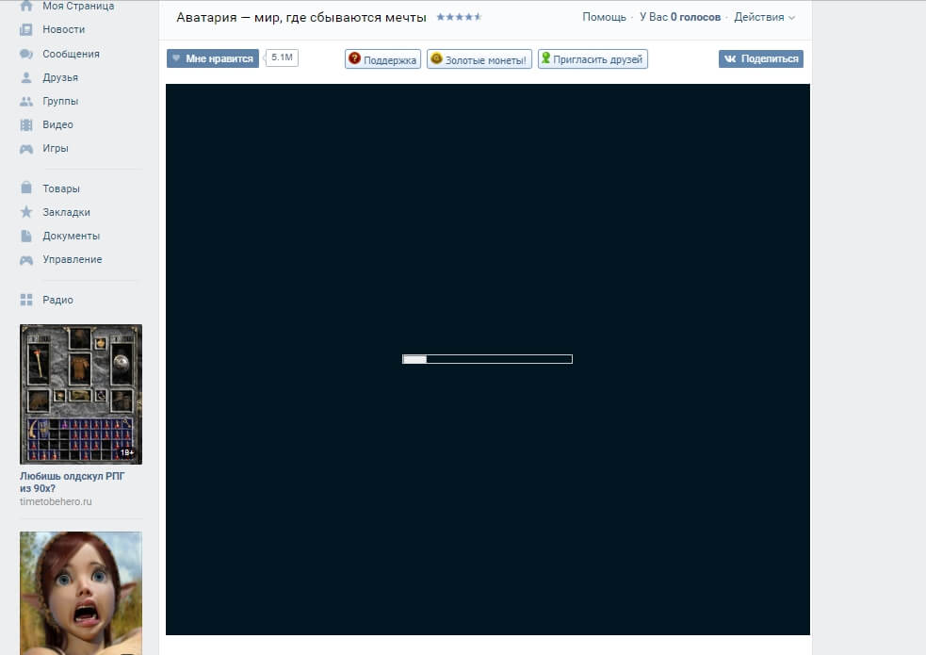Open Видео section
926x655 pixels.
(x=57, y=124)
